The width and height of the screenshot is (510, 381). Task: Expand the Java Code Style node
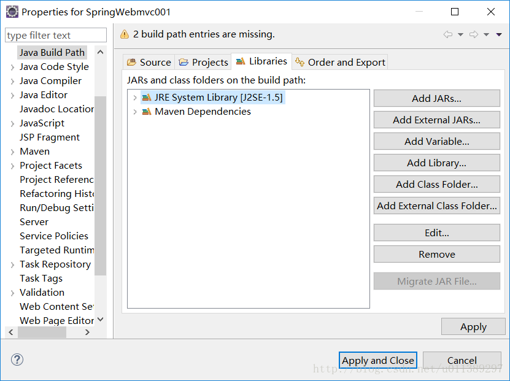[x=12, y=67]
